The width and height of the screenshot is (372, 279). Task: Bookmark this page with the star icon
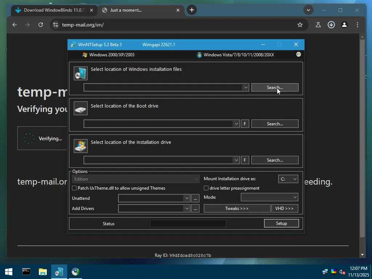(x=300, y=25)
